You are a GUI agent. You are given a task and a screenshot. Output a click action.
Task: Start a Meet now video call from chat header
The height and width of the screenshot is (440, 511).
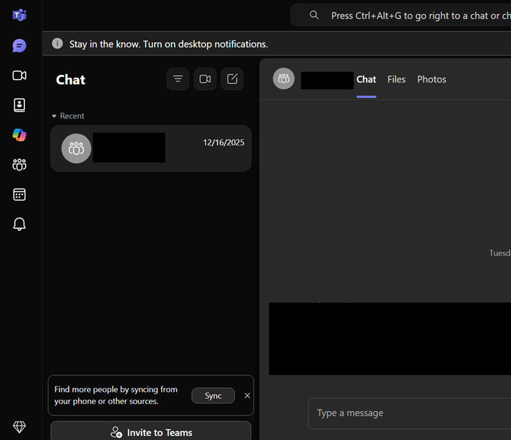(x=205, y=79)
